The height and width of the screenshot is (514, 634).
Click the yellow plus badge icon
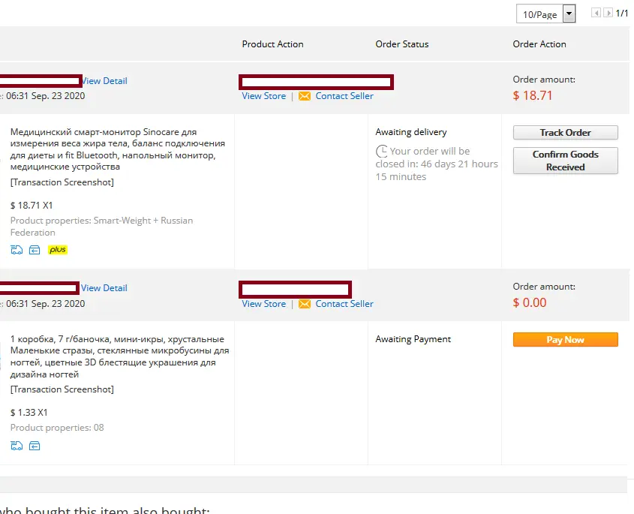click(x=58, y=250)
